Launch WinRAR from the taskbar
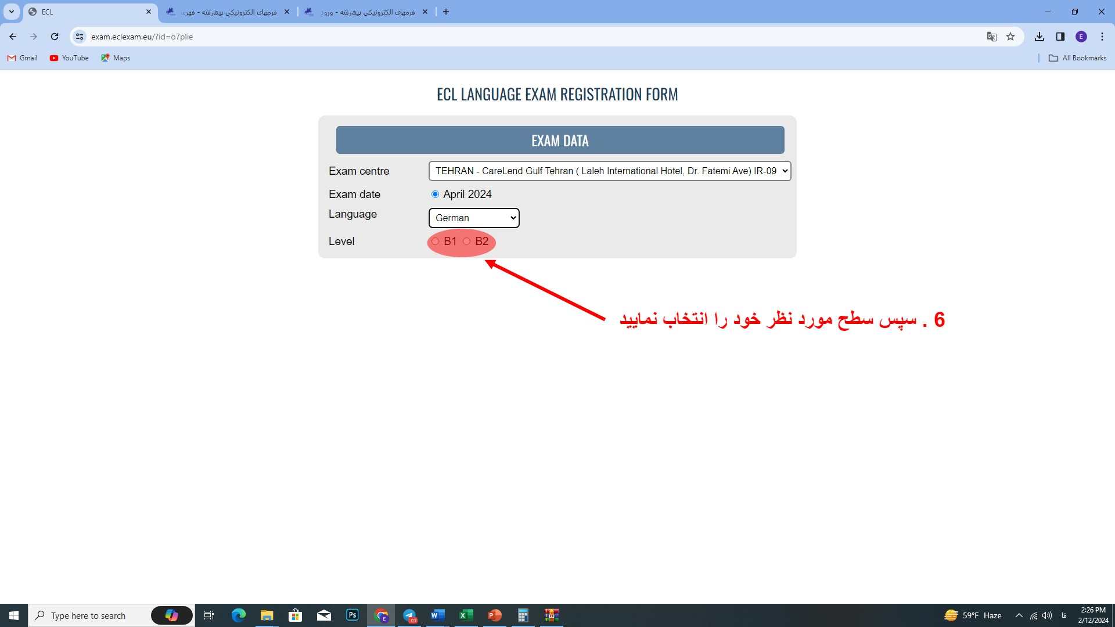Screen dimensions: 1115x627 (x=551, y=615)
